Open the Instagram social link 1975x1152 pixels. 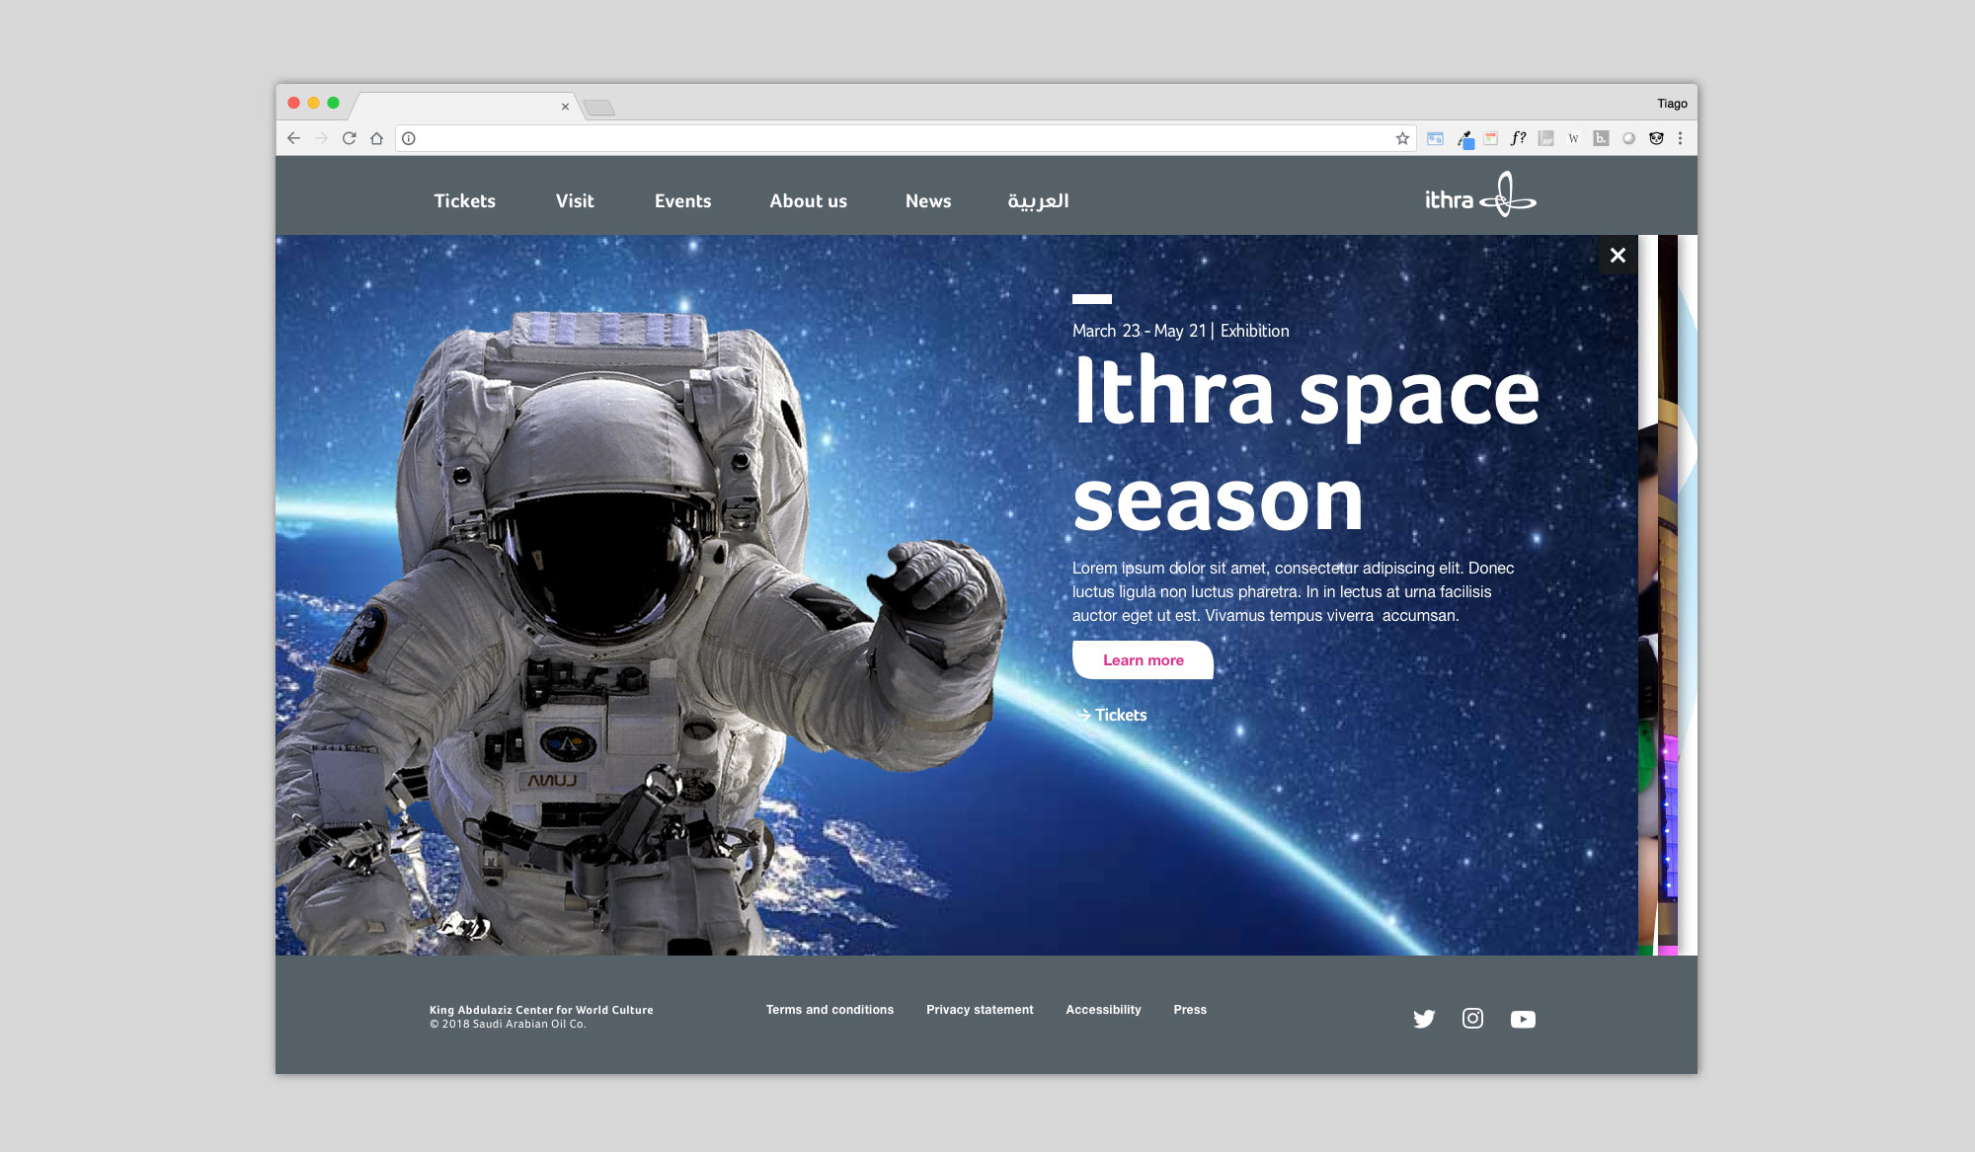pos(1472,1018)
